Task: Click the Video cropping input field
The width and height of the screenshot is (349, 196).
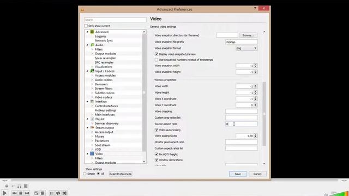Action: point(241,111)
